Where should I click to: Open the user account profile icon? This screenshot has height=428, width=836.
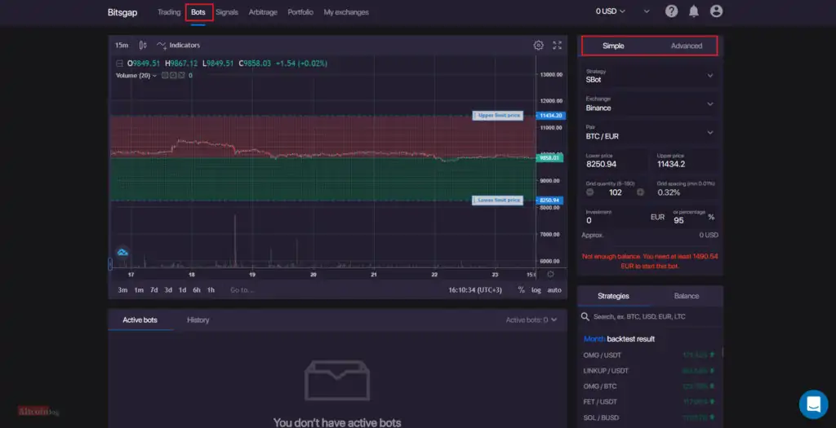point(716,11)
